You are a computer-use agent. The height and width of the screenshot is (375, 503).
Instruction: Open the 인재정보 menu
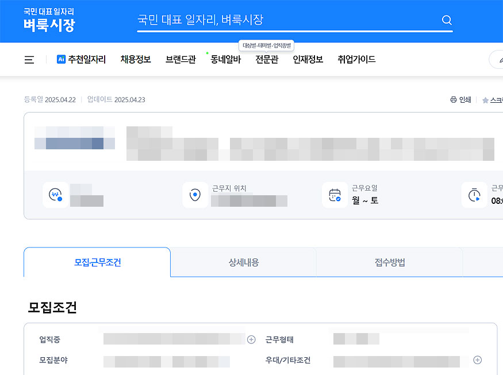coord(308,59)
